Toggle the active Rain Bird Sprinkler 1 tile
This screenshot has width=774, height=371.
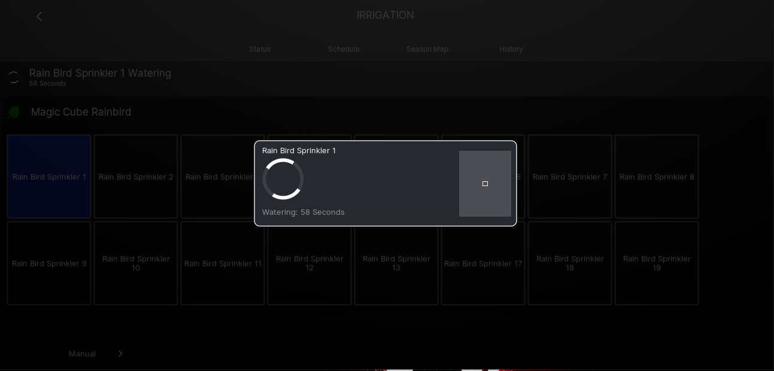point(49,177)
